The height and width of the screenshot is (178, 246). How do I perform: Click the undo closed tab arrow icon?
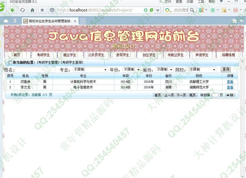point(242,21)
